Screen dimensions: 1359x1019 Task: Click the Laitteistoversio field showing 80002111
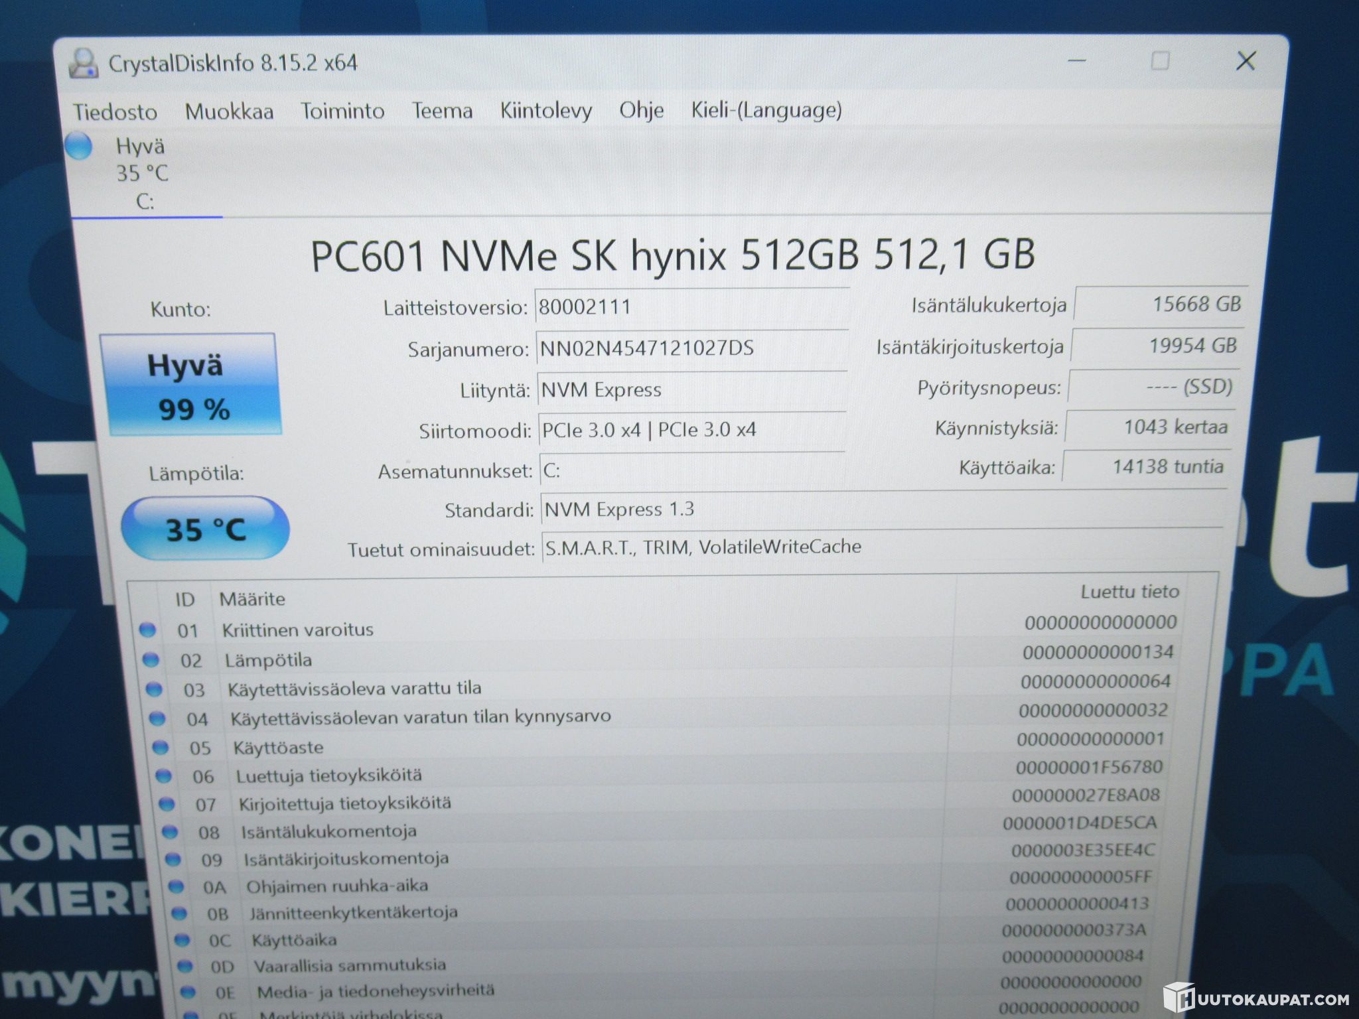[691, 306]
